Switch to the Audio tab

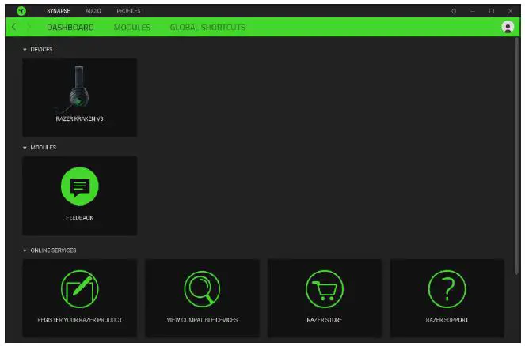pyautogui.click(x=93, y=11)
